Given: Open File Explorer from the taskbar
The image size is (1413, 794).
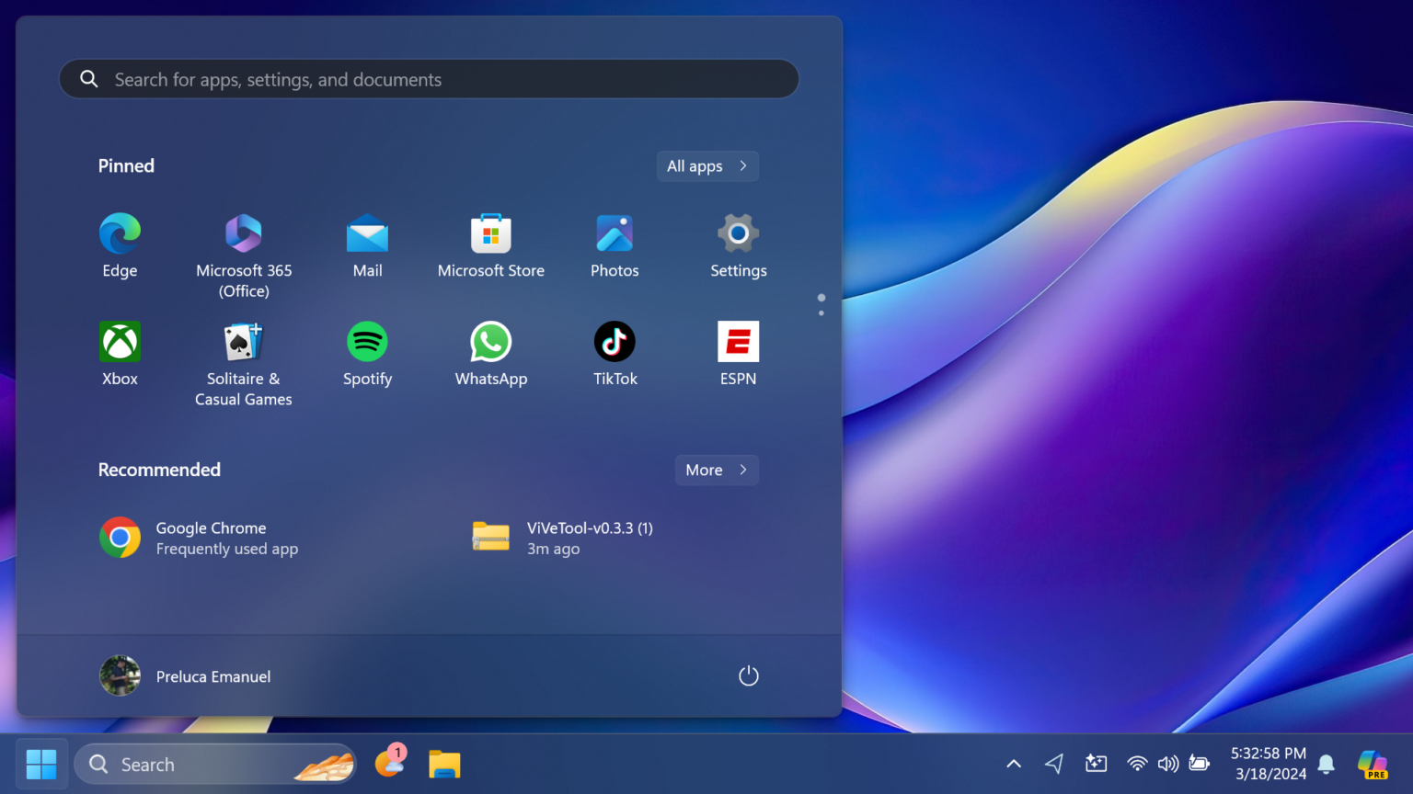Looking at the screenshot, I should tap(444, 764).
